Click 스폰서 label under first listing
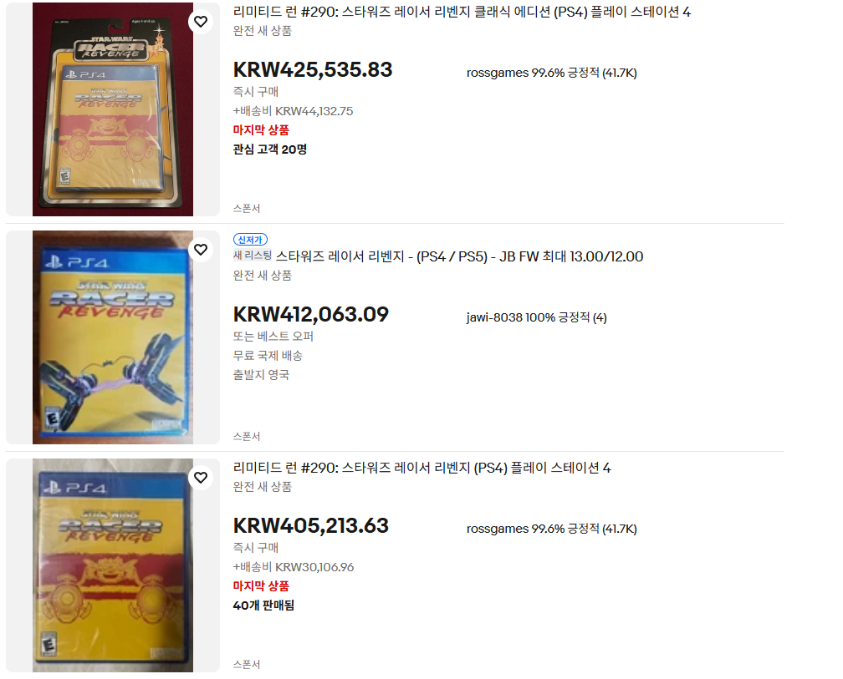Image resolution: width=843 pixels, height=679 pixels. click(247, 208)
